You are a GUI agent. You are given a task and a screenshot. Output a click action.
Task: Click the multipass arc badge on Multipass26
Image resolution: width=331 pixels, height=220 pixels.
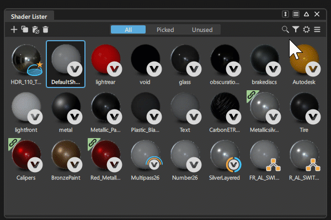(x=154, y=163)
